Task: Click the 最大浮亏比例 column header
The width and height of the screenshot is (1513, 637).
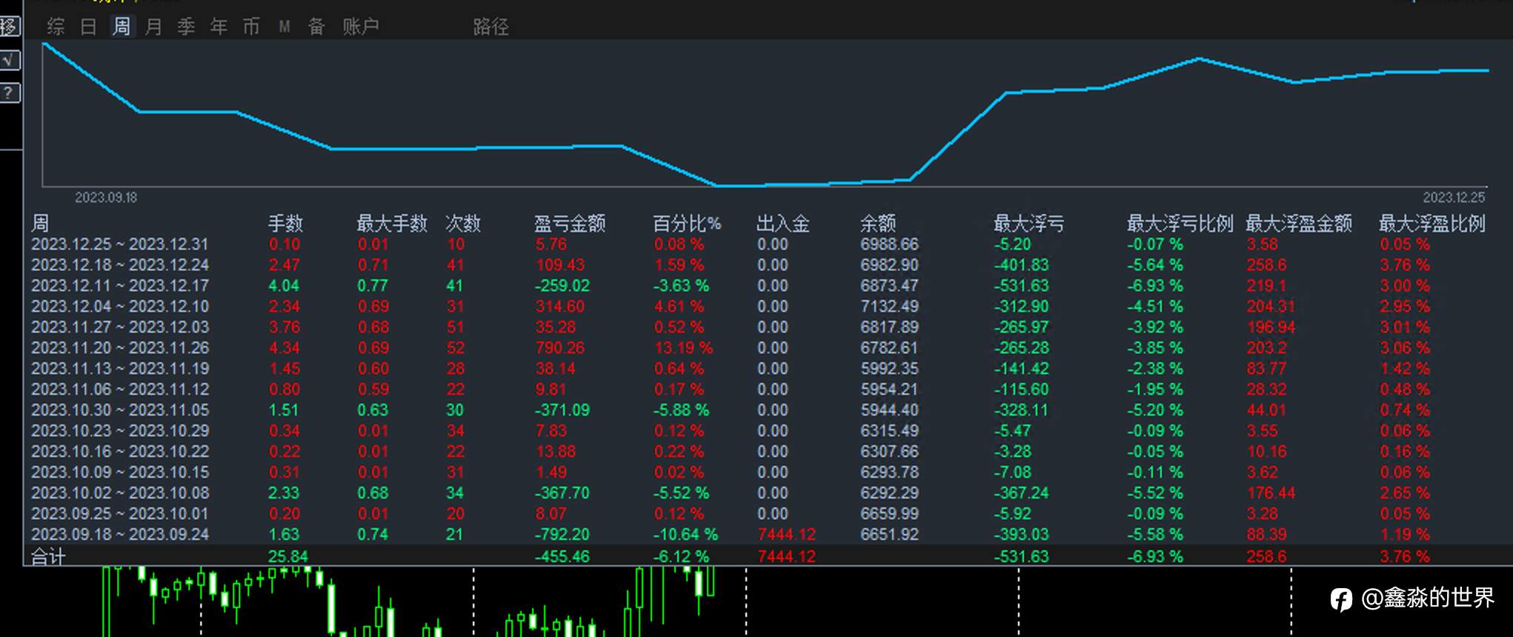Action: point(1180,224)
